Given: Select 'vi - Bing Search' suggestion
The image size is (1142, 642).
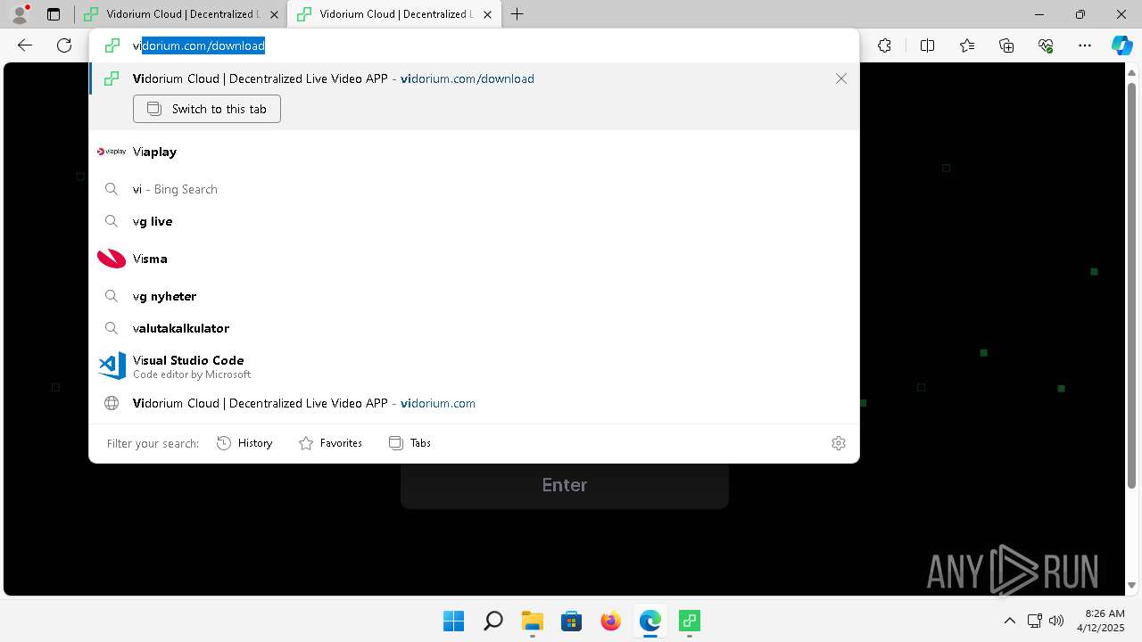Looking at the screenshot, I should pos(474,189).
